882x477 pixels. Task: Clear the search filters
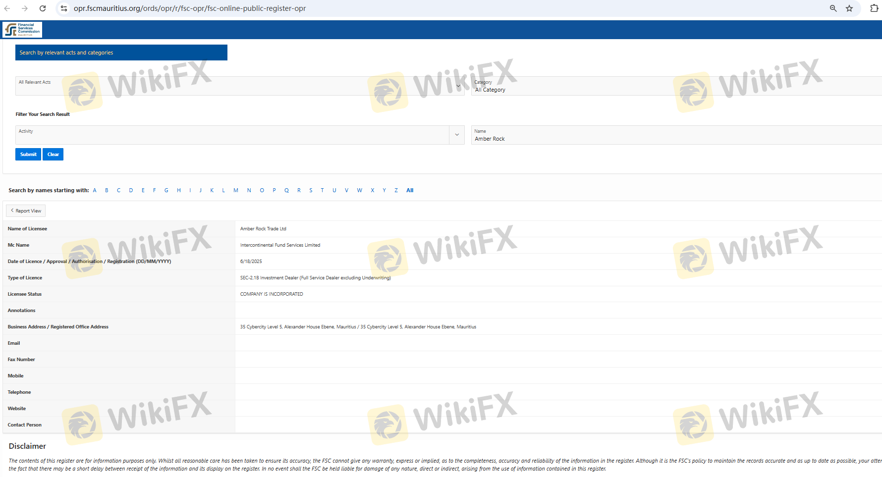click(x=53, y=155)
